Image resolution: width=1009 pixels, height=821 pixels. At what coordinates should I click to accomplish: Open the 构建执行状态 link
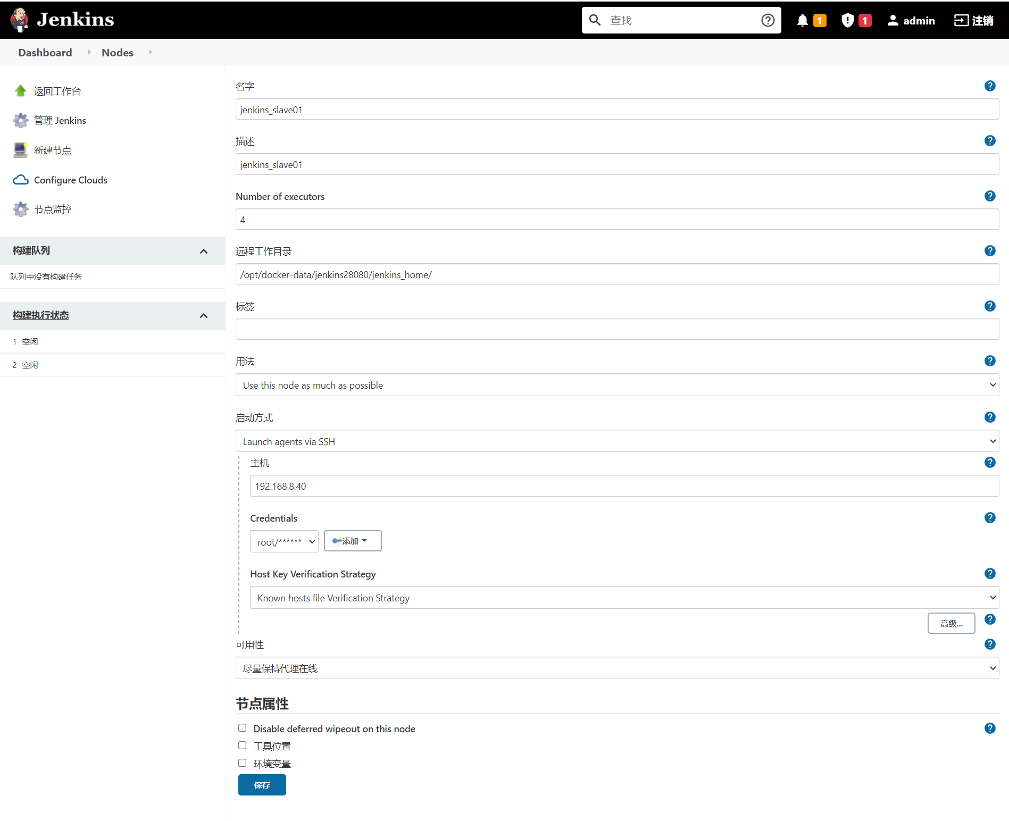pos(41,315)
